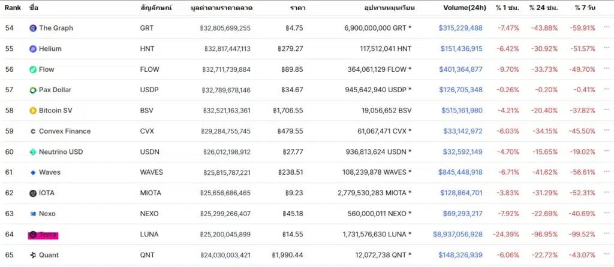Click the Bitcoin SV logo icon

[x=33, y=111]
